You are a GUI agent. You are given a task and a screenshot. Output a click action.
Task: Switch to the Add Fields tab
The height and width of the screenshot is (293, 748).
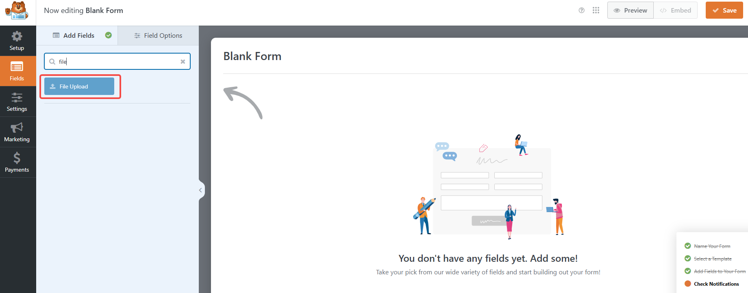pyautogui.click(x=79, y=36)
